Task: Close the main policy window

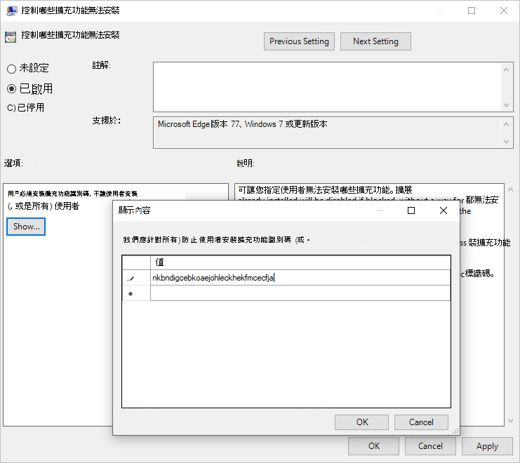Action: pyautogui.click(x=504, y=11)
